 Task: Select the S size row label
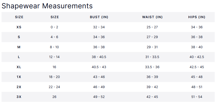click(x=19, y=37)
